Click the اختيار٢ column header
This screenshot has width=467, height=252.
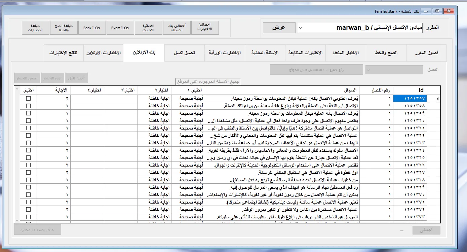[x=154, y=90]
